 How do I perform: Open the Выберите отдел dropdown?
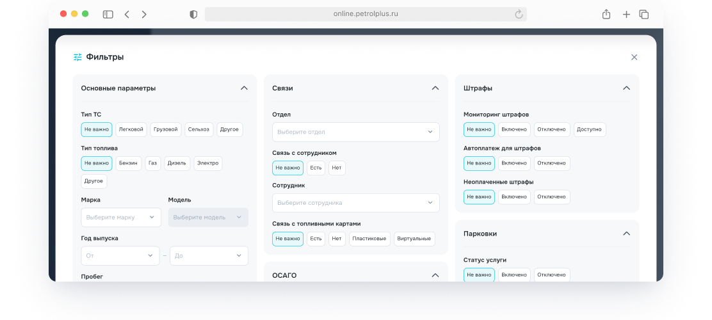click(356, 132)
